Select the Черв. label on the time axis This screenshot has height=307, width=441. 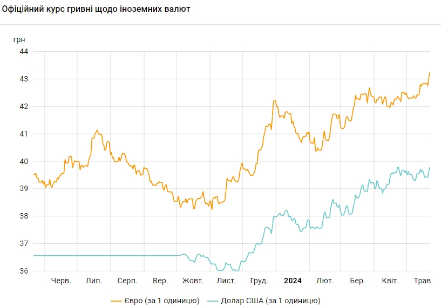pyautogui.click(x=61, y=281)
